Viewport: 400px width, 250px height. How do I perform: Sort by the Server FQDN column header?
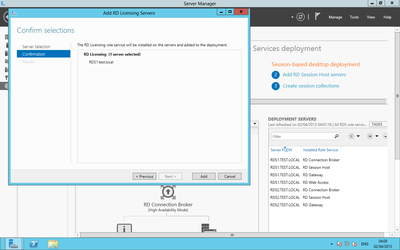pyautogui.click(x=281, y=150)
